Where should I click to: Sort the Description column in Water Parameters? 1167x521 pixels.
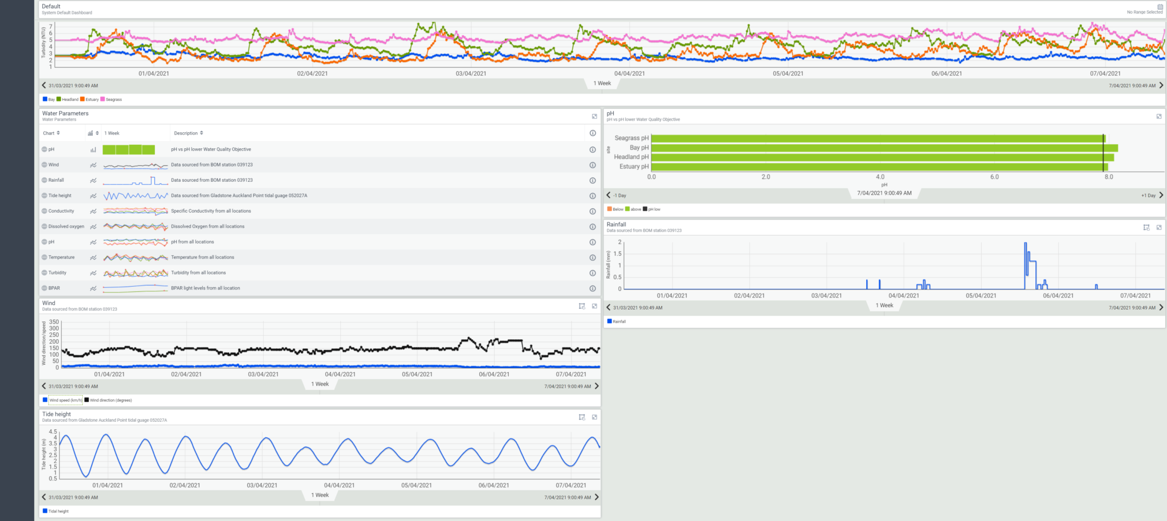(200, 133)
